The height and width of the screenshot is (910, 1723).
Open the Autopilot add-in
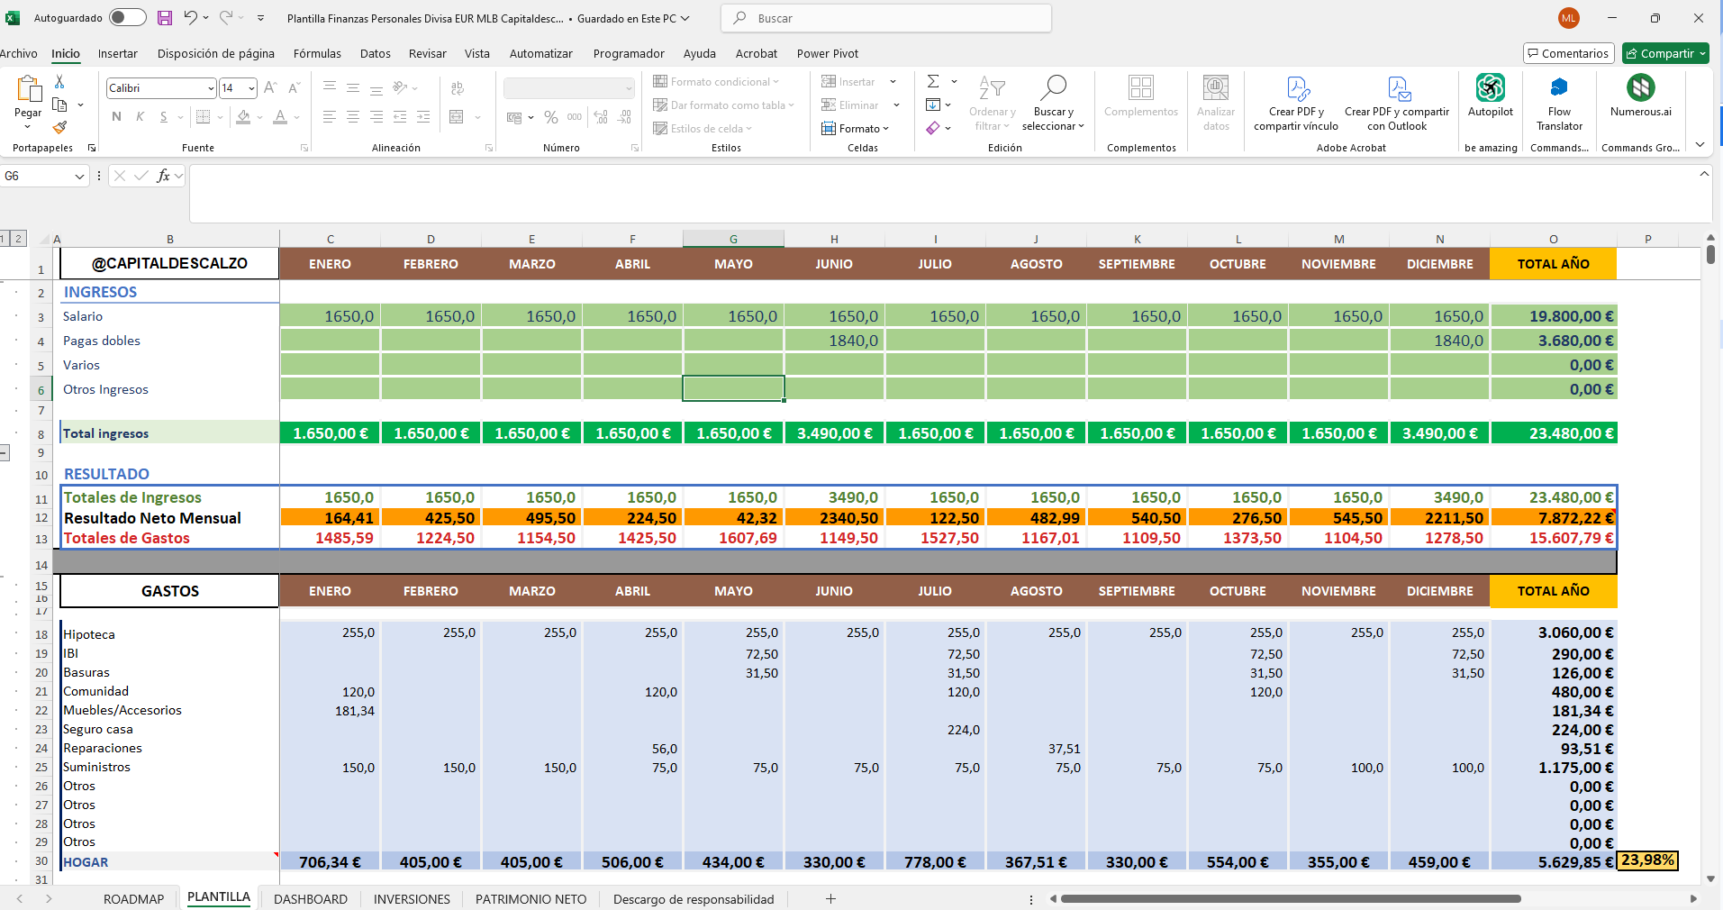(1490, 96)
